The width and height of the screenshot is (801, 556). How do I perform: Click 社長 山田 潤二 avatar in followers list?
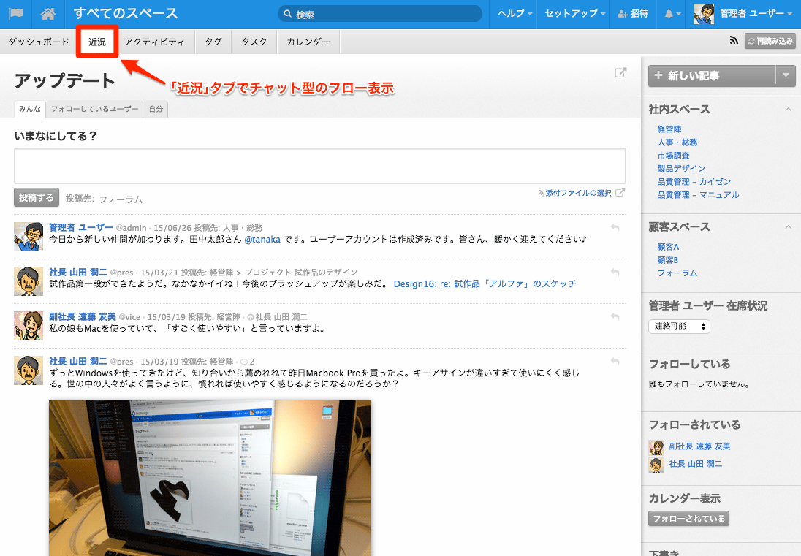click(x=656, y=465)
